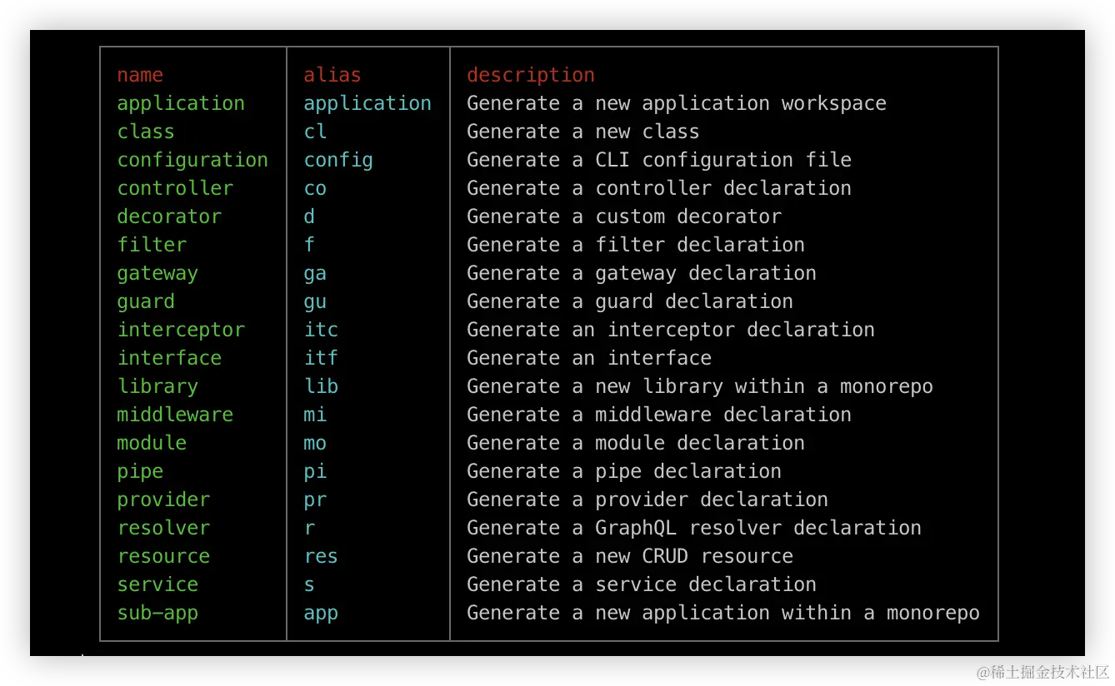
Task: Click 'Generate a new class' description
Action: pos(582,132)
